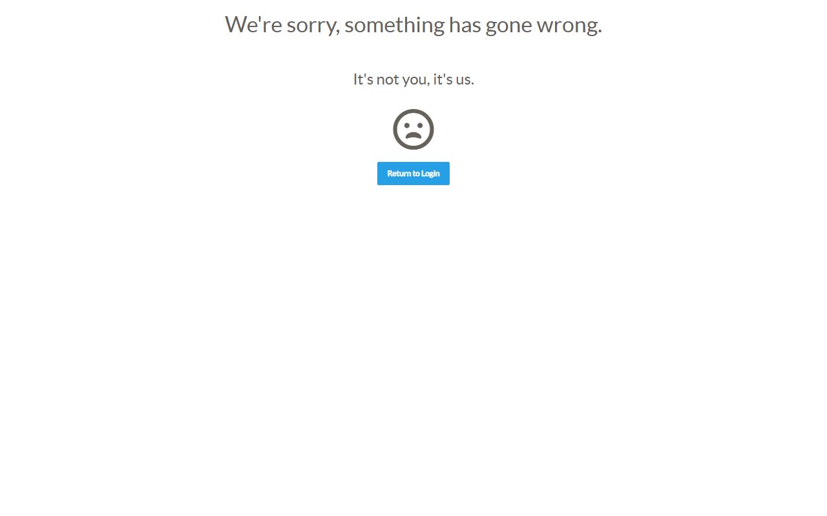This screenshot has height=516, width=827.
Task: Click the left eye of the sad face
Action: click(x=407, y=126)
